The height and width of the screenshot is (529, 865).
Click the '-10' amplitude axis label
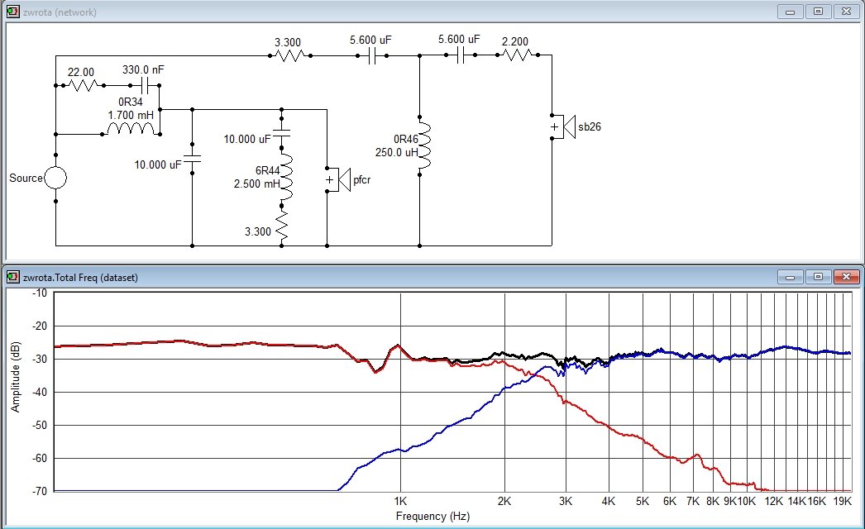[x=40, y=293]
